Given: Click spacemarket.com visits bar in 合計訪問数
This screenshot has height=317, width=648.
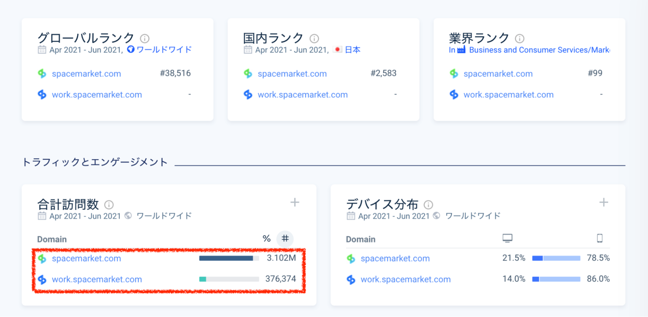Looking at the screenshot, I should pyautogui.click(x=229, y=258).
